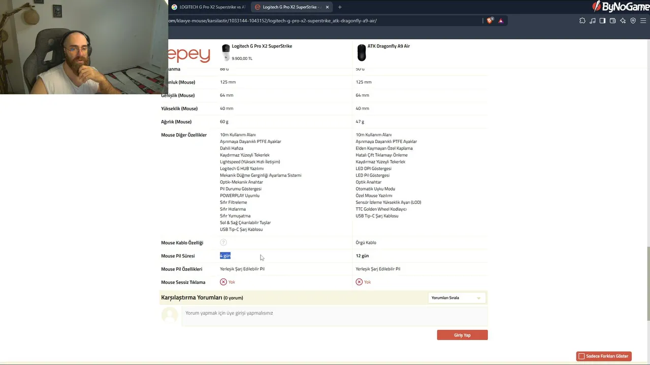Click the ATK weight value 47 g
Viewport: 650px width, 365px height.
tap(360, 122)
